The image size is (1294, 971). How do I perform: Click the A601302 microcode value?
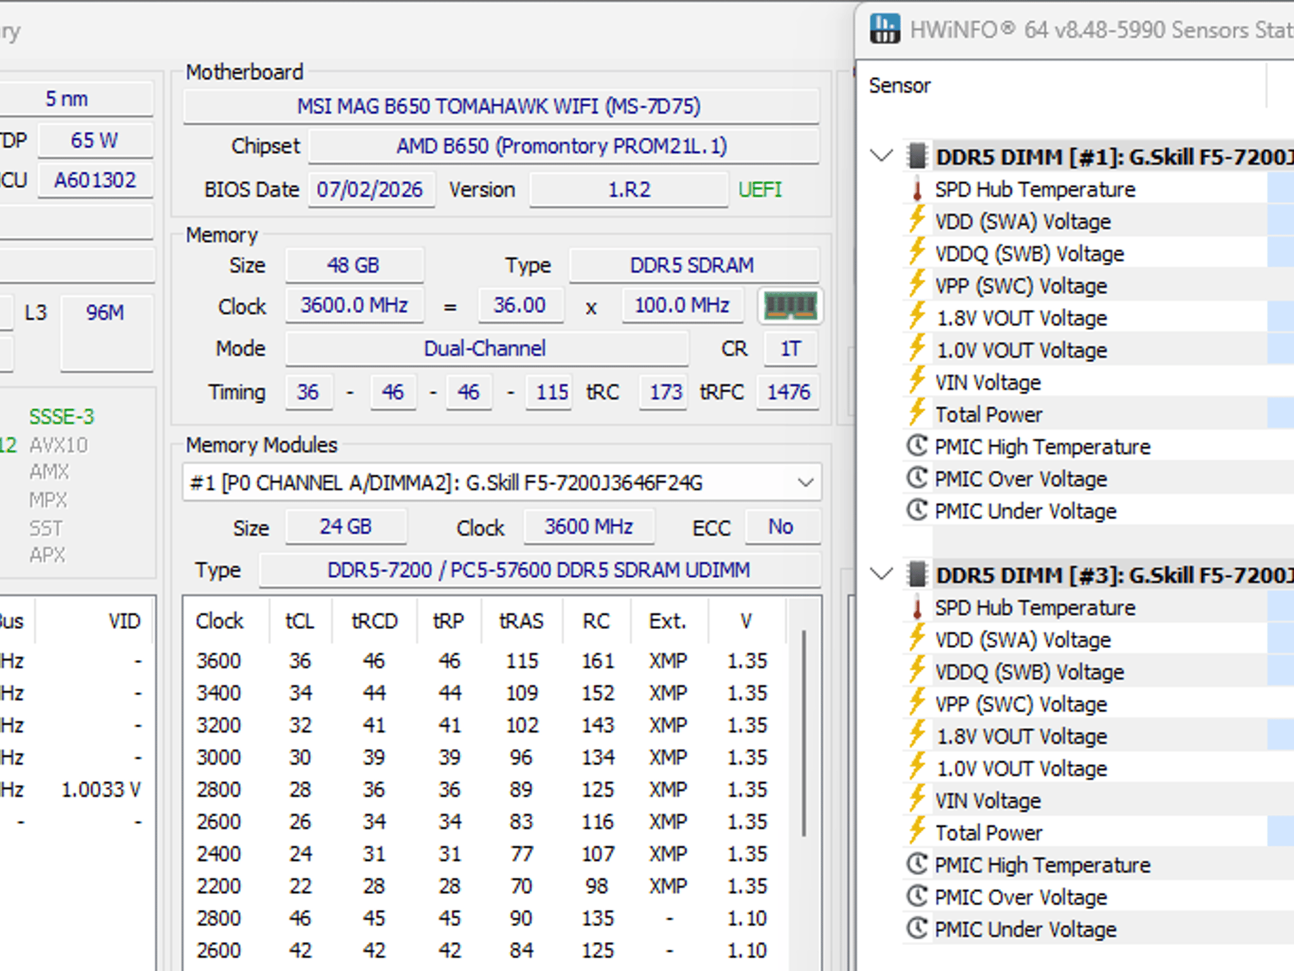coord(95,180)
